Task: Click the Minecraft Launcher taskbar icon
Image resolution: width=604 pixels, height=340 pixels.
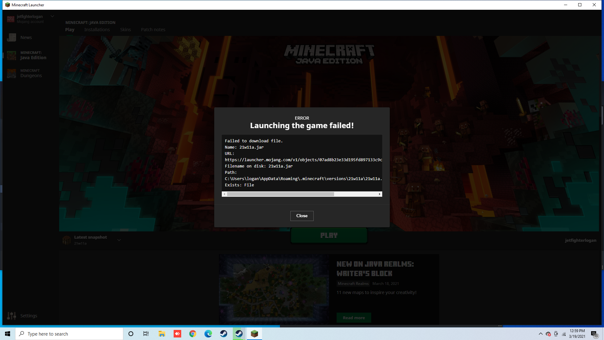Action: pos(254,334)
